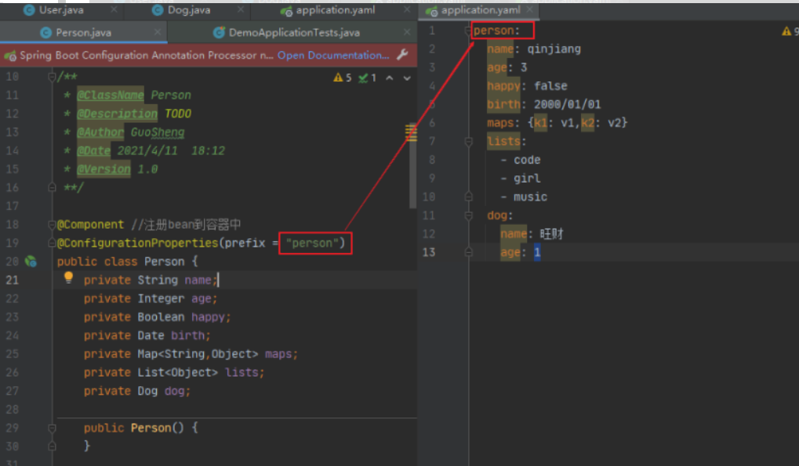Open the wrench settings icon in notification banner

(402, 55)
